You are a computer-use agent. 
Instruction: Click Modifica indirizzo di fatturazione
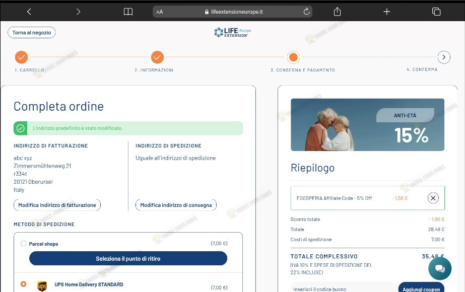57,205
